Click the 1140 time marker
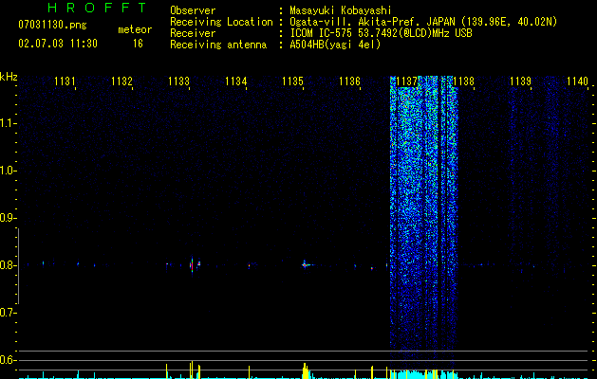Screen dimensions: 597x379 tap(578, 81)
